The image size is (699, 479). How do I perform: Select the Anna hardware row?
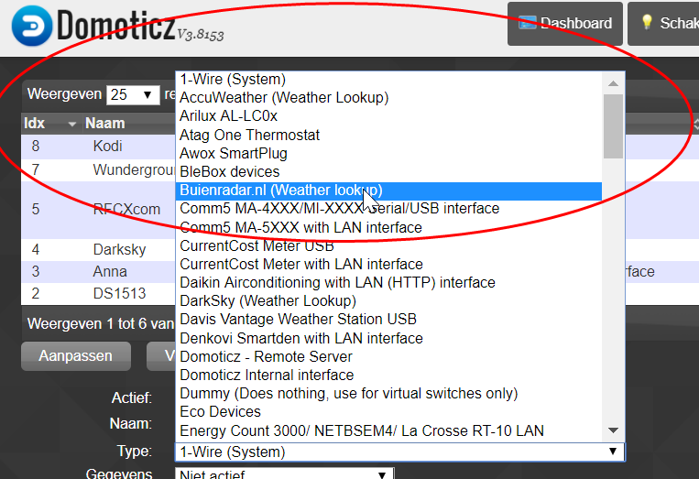99,272
